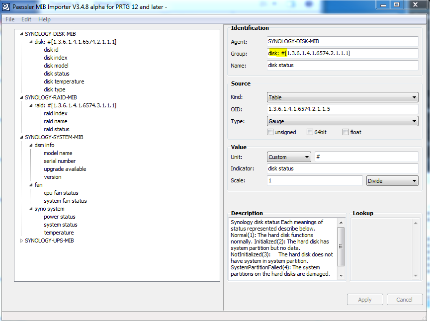Select the serial number tree item
Screen dimensions: 430x321
(60, 161)
